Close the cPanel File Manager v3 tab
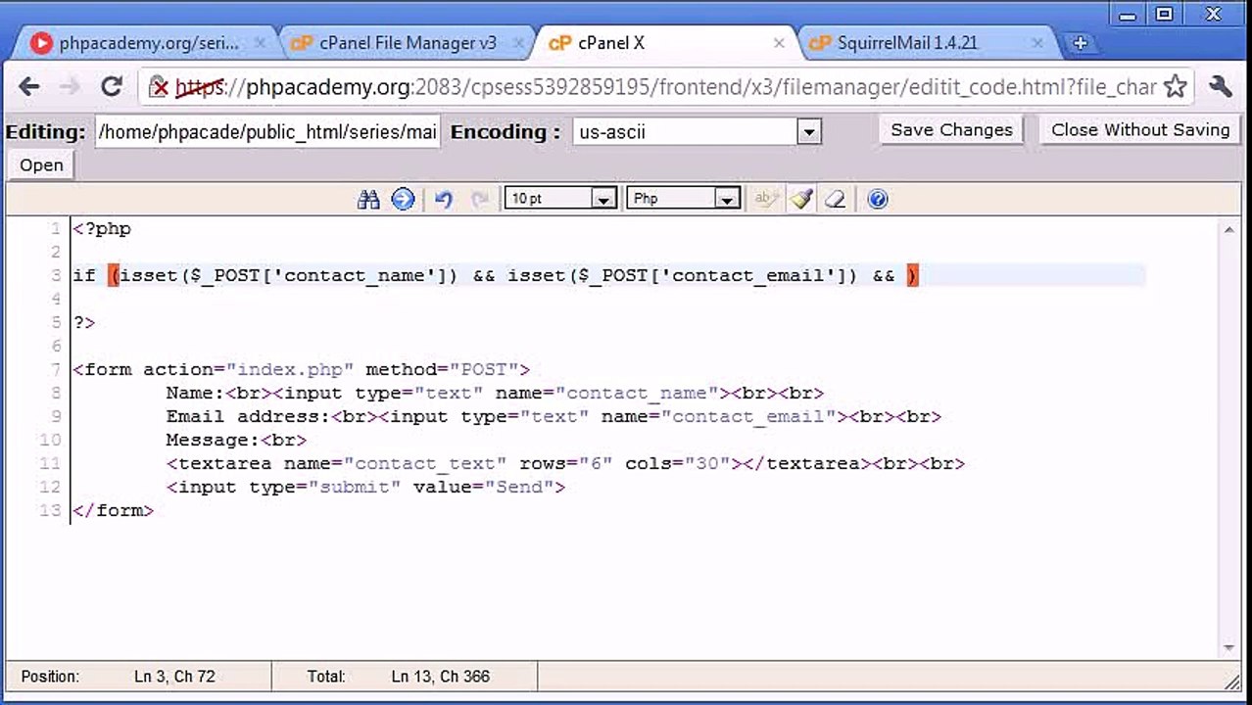 518,43
